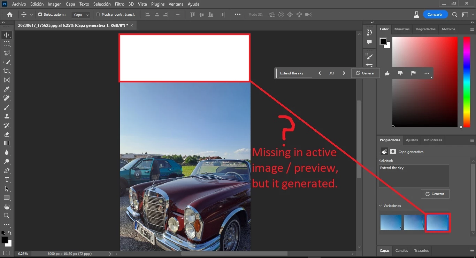Expand the status bar info arrow
Image resolution: width=476 pixels, height=258 pixels.
pyautogui.click(x=110, y=254)
